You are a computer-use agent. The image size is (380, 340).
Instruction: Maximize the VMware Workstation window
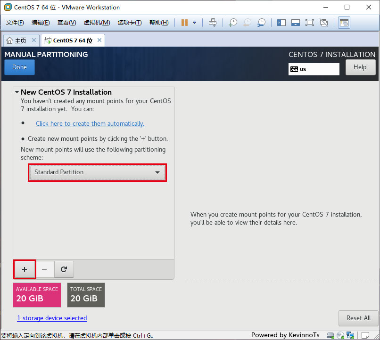[x=347, y=7]
